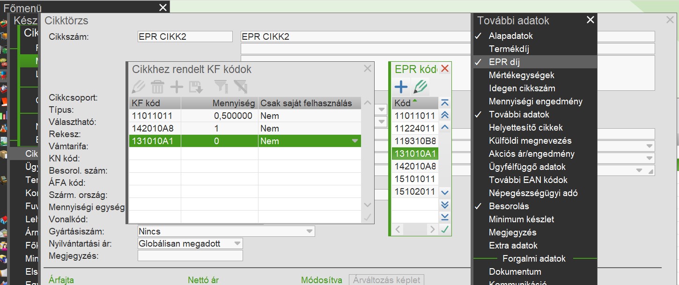Screen dimensions: 679x285
Task: Click the save icon in KF kódok toolbar
Action: pos(196,87)
